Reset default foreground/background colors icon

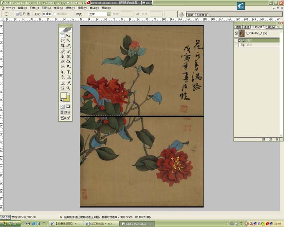pos(62,100)
